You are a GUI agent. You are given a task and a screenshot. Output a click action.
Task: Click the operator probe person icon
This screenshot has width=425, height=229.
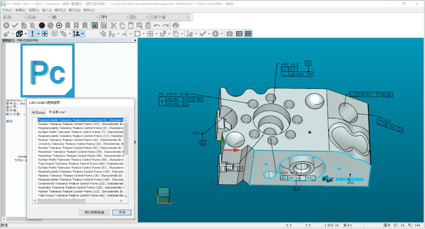77,34
